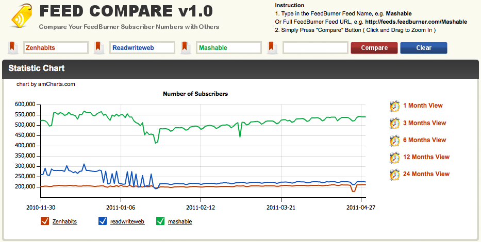This screenshot has width=481, height=242.
Task: Switch to 12 Months View
Action: coord(426,157)
